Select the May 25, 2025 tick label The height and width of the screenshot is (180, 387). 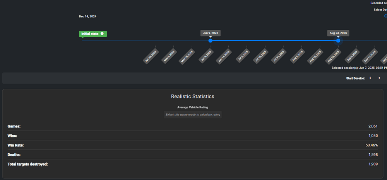(188, 56)
